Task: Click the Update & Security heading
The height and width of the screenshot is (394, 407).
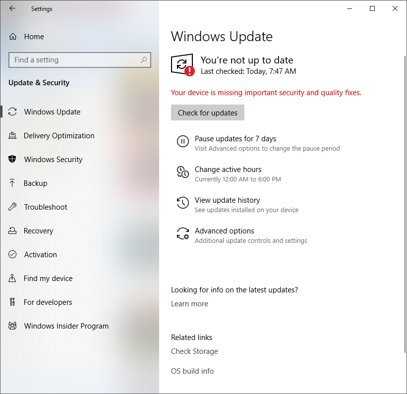Action: click(39, 83)
